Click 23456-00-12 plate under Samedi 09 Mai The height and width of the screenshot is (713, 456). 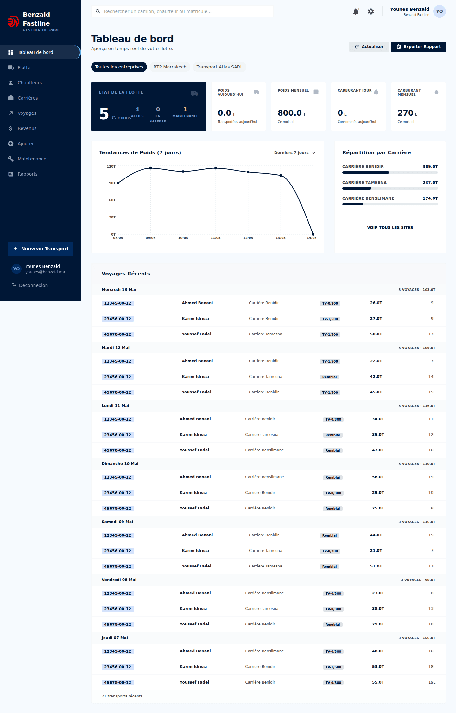coord(117,551)
